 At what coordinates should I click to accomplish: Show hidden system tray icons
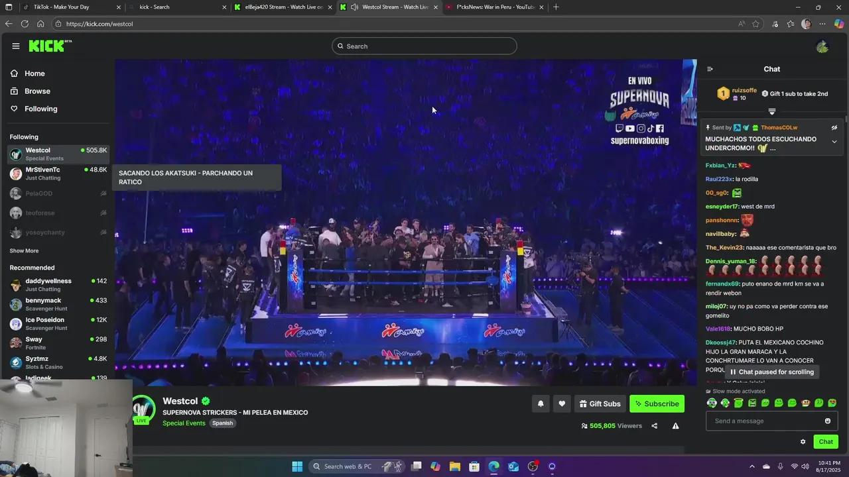click(x=751, y=466)
